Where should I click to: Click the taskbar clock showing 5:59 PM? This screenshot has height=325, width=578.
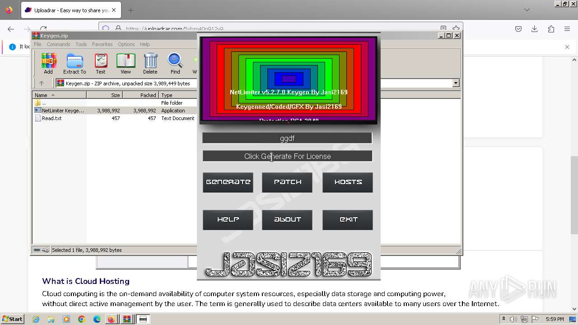pos(555,319)
